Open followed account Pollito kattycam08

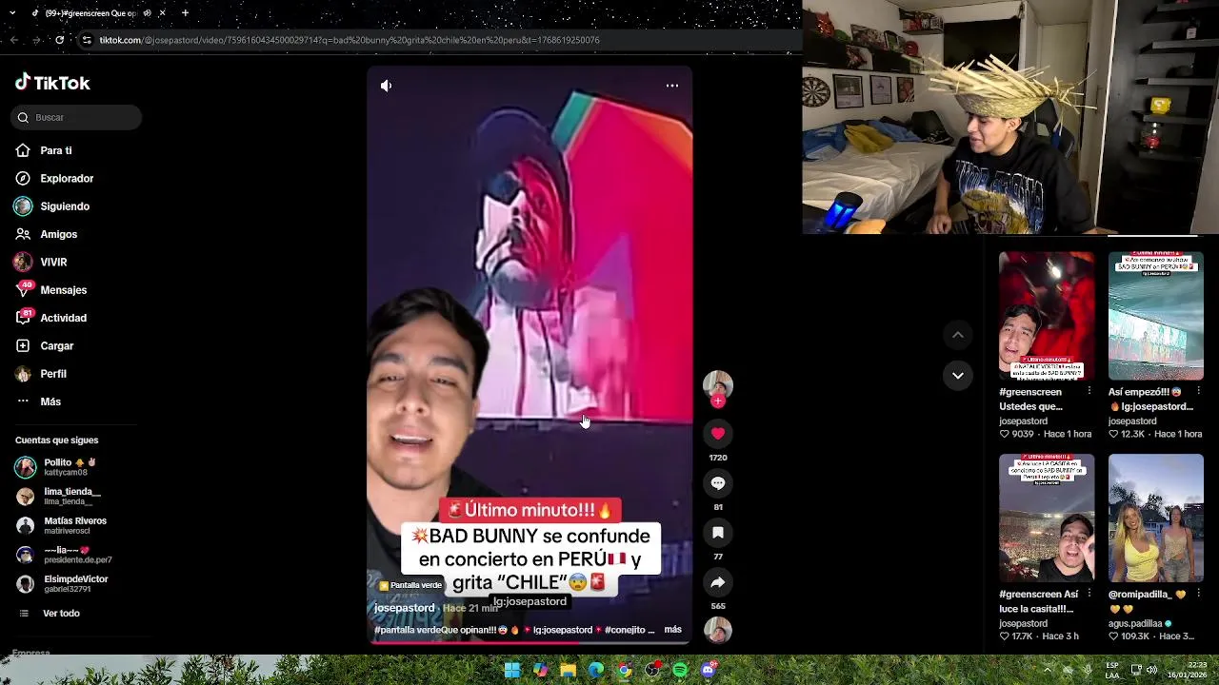(57, 467)
